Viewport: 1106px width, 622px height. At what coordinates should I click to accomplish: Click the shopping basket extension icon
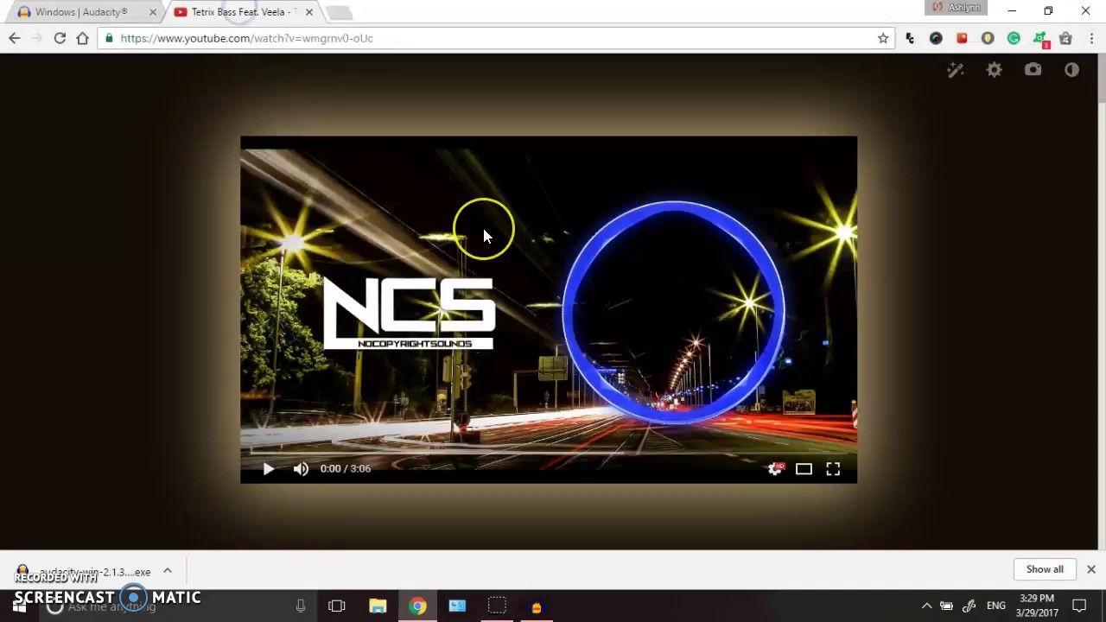tap(1065, 38)
